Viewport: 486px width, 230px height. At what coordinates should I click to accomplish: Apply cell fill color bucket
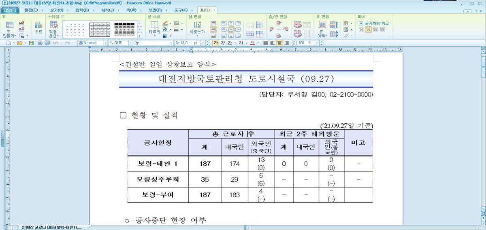pyautogui.click(x=166, y=30)
